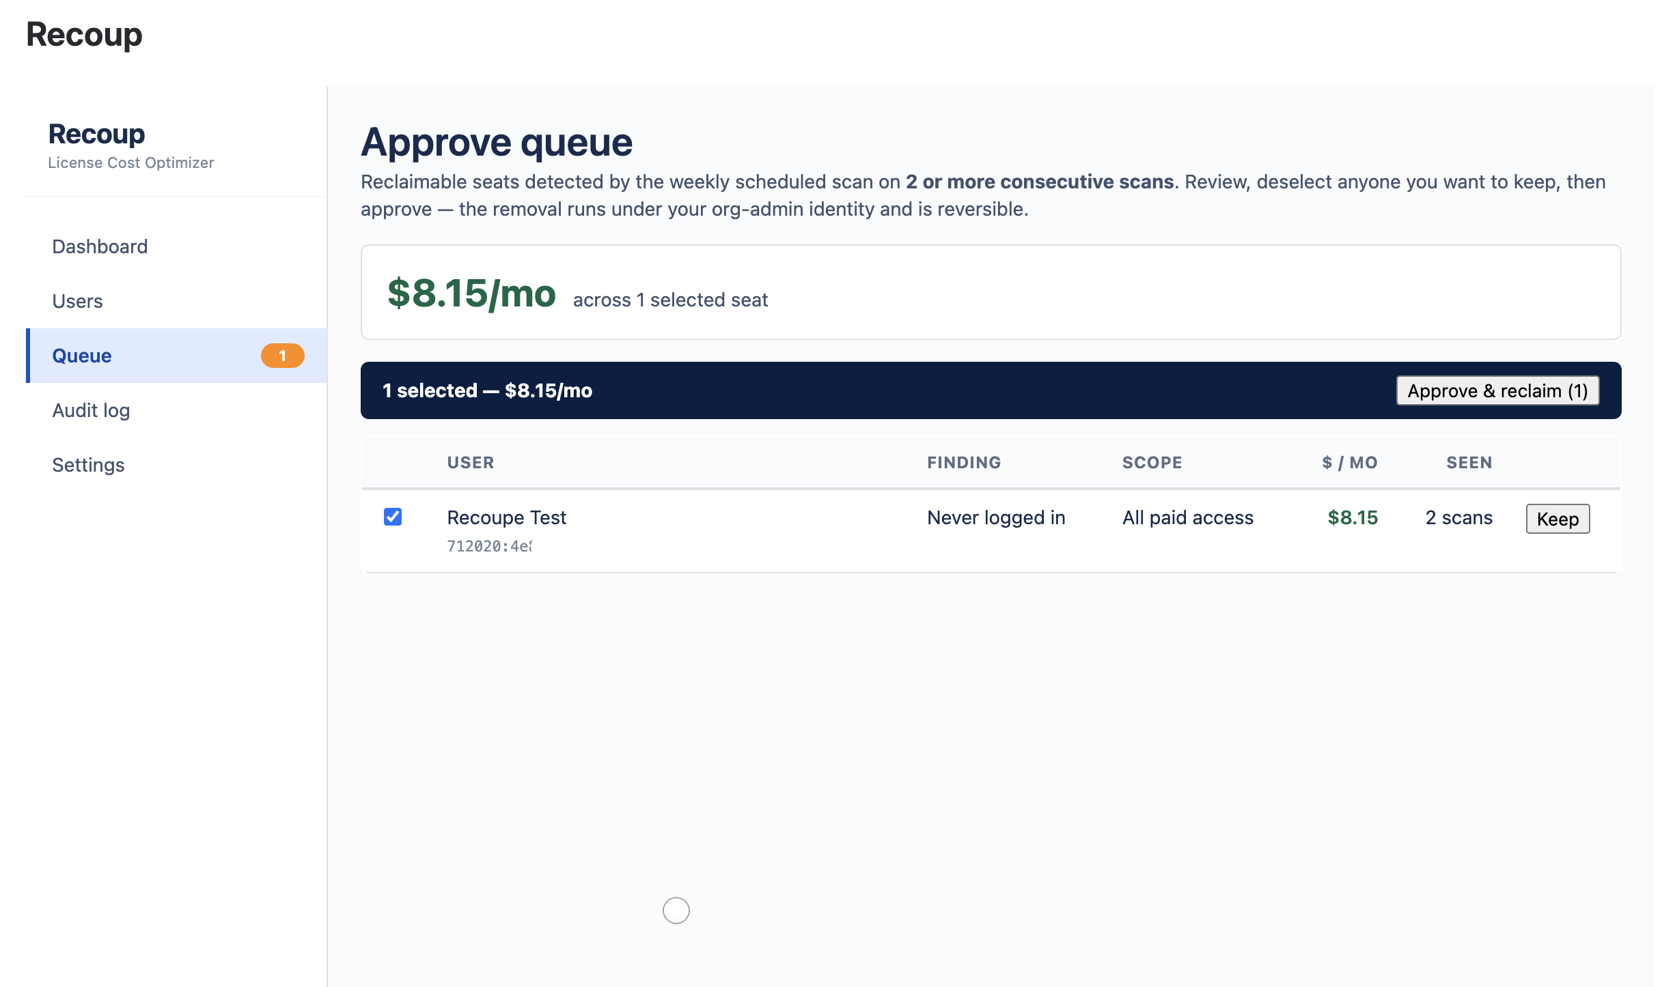The width and height of the screenshot is (1675, 987).
Task: Click the SCOPE column header
Action: [1152, 462]
